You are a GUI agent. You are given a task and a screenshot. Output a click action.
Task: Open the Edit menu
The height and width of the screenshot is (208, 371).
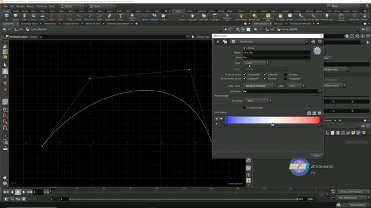tap(12, 6)
